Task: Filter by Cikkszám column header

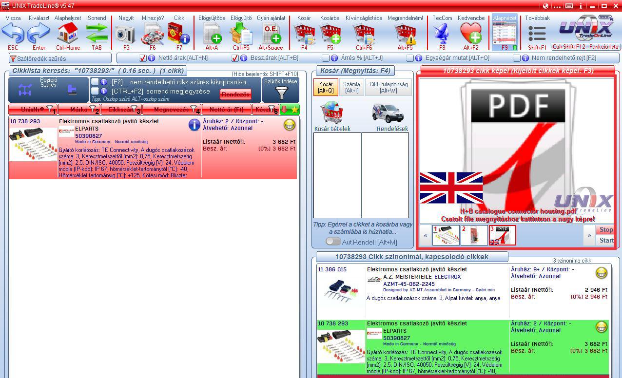Action: (121, 110)
